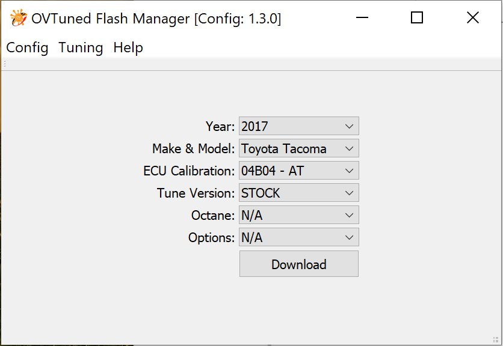Click the chevron beside 04B04 - AT

click(350, 171)
